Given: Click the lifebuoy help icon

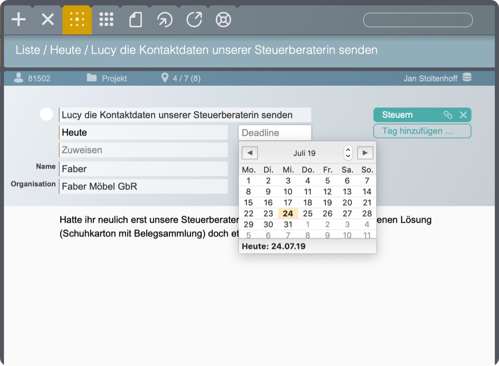Looking at the screenshot, I should click(x=223, y=20).
